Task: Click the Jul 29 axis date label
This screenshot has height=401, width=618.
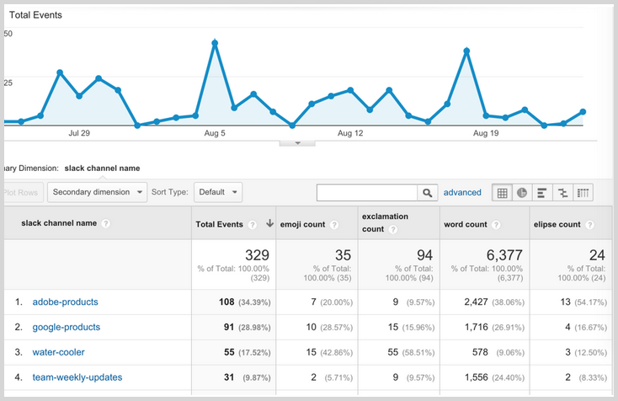Action: [x=79, y=133]
